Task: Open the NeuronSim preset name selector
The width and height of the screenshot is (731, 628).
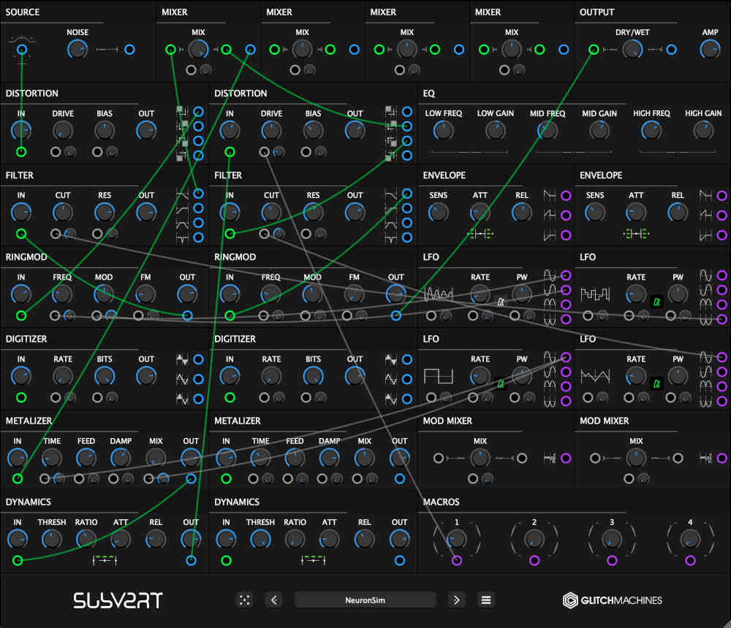Action: pos(365,600)
